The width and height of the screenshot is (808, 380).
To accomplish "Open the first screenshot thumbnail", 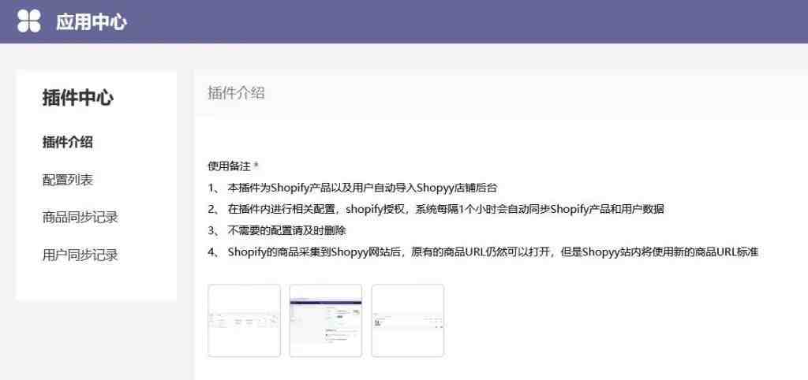I will (x=244, y=321).
